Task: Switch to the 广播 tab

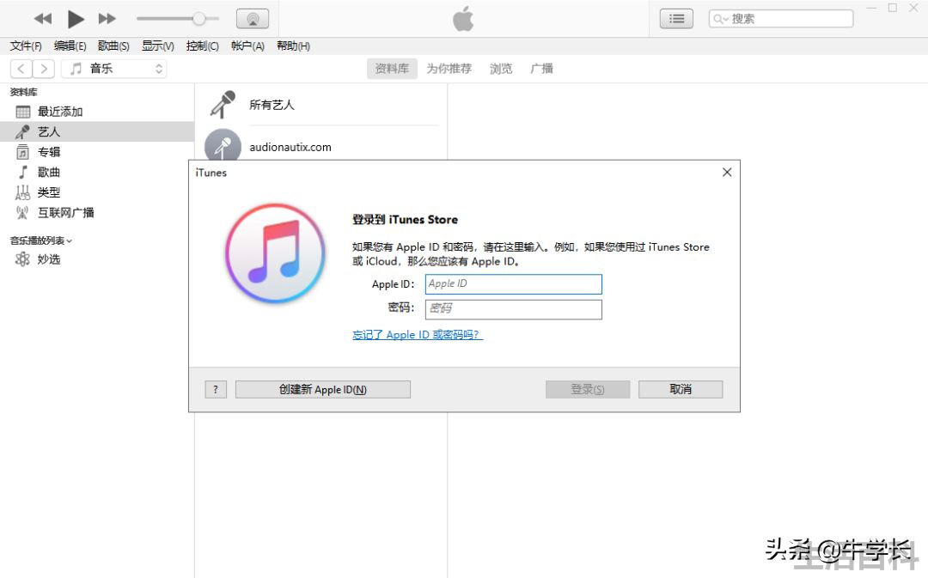Action: (x=541, y=69)
